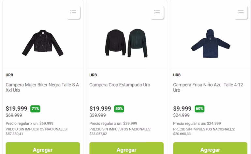Click list icon on Campera Frisa Niño card

[x=241, y=12]
